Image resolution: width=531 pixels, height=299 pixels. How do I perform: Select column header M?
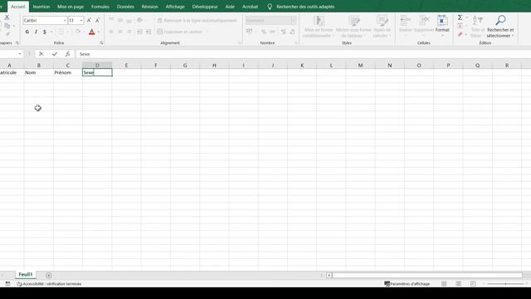click(360, 65)
